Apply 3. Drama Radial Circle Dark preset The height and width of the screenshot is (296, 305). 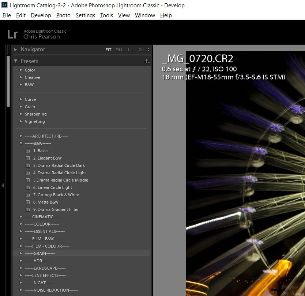(x=59, y=165)
